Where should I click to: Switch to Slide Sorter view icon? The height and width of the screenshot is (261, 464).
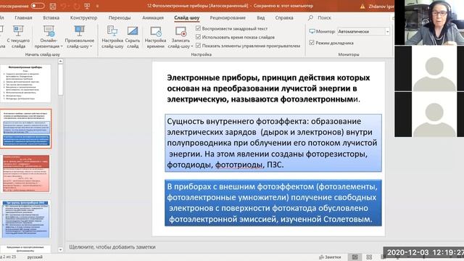point(369,257)
